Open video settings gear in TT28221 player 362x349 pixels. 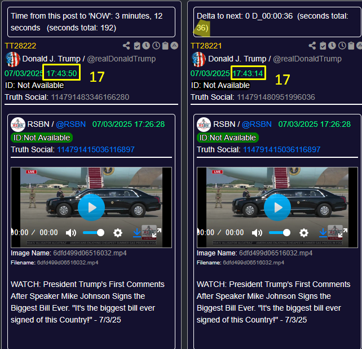click(x=304, y=233)
